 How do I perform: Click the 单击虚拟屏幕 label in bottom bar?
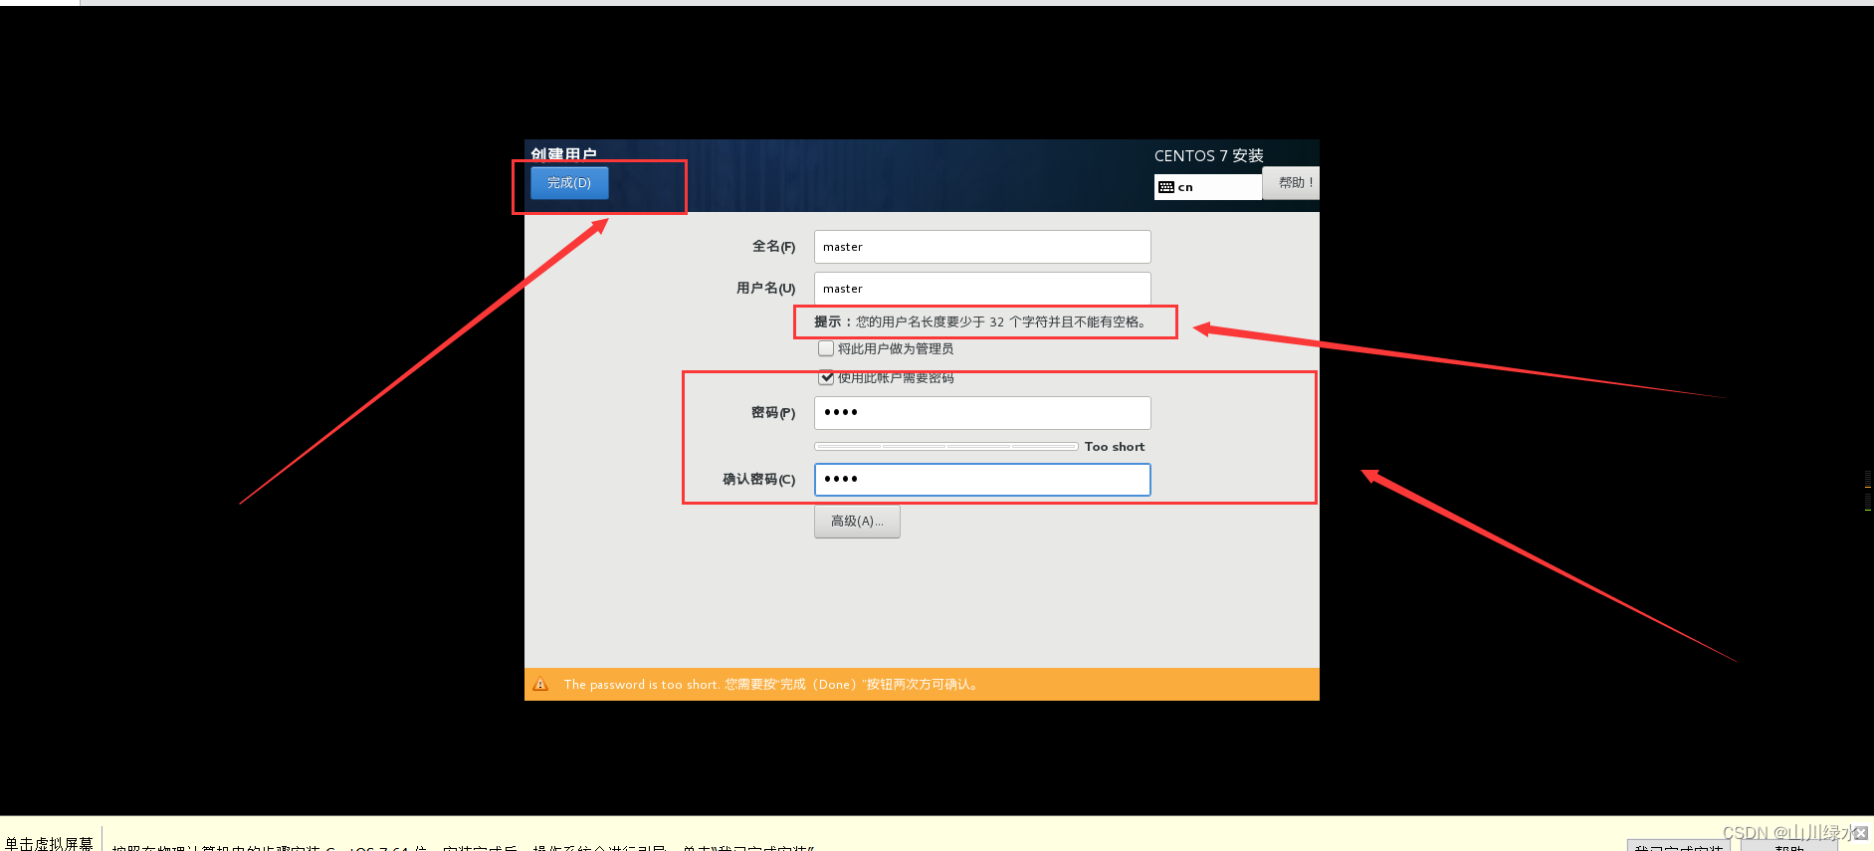coord(49,843)
